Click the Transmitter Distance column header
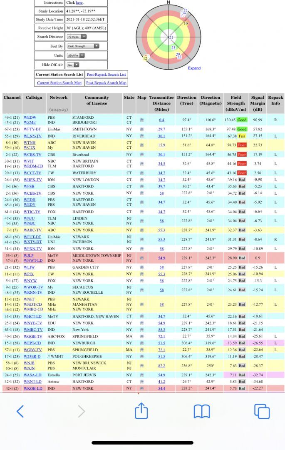 161,103
